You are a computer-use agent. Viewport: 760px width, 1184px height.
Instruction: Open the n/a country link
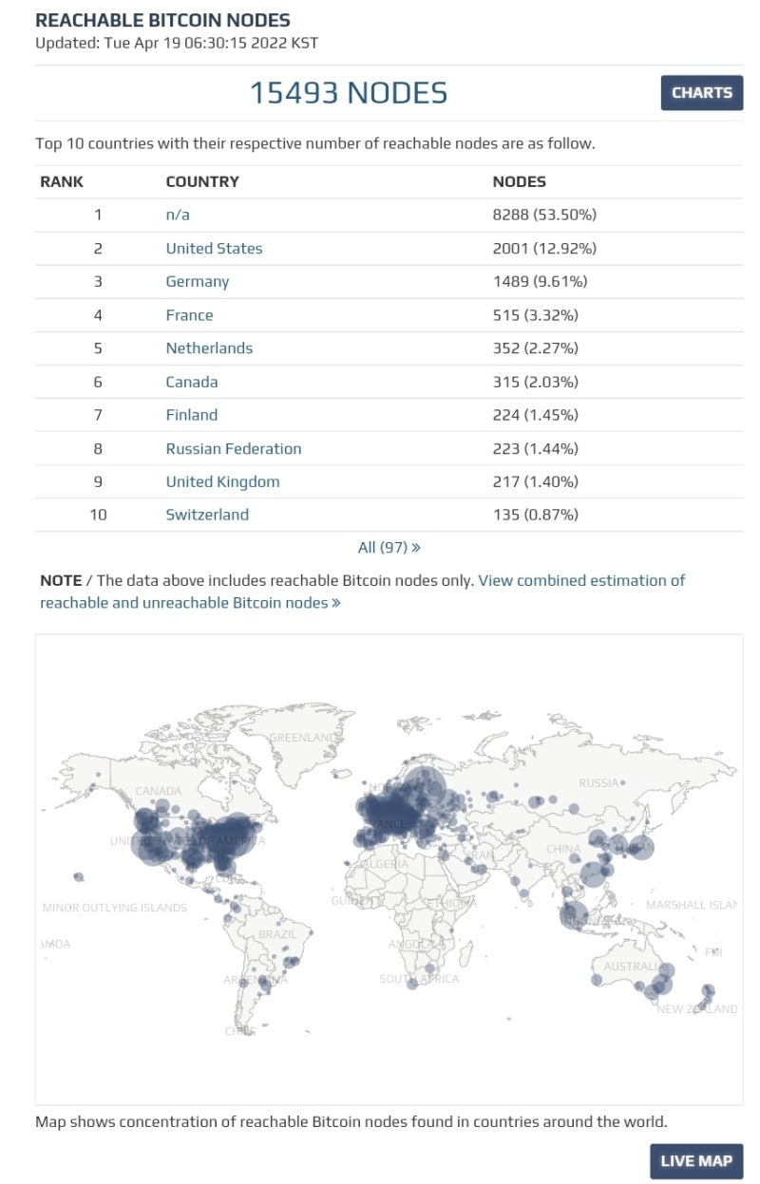[x=178, y=215]
